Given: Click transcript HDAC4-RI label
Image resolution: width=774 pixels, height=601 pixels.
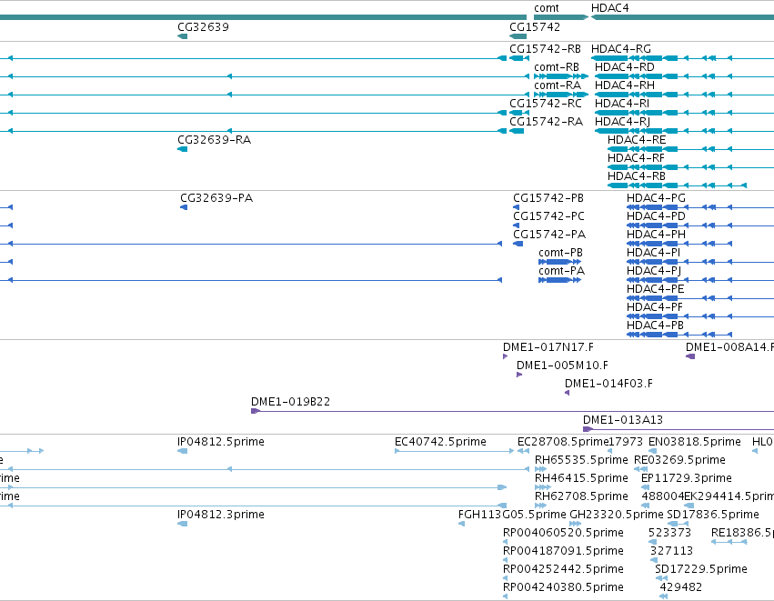Looking at the screenshot, I should 621,104.
